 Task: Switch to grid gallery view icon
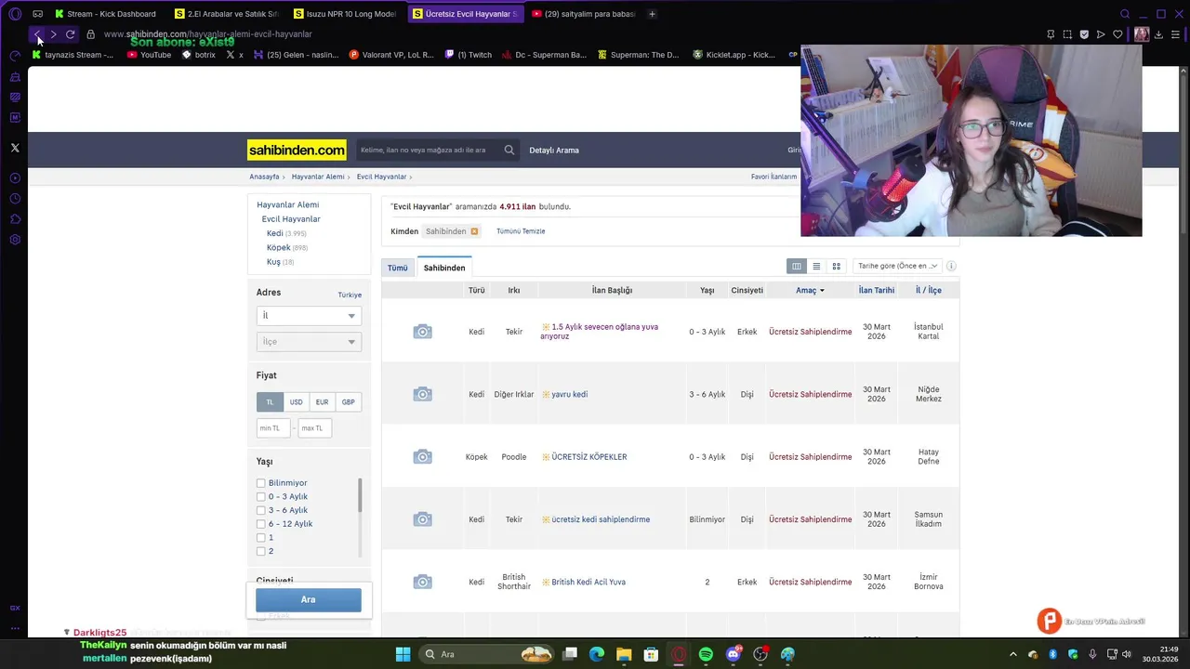click(x=836, y=267)
